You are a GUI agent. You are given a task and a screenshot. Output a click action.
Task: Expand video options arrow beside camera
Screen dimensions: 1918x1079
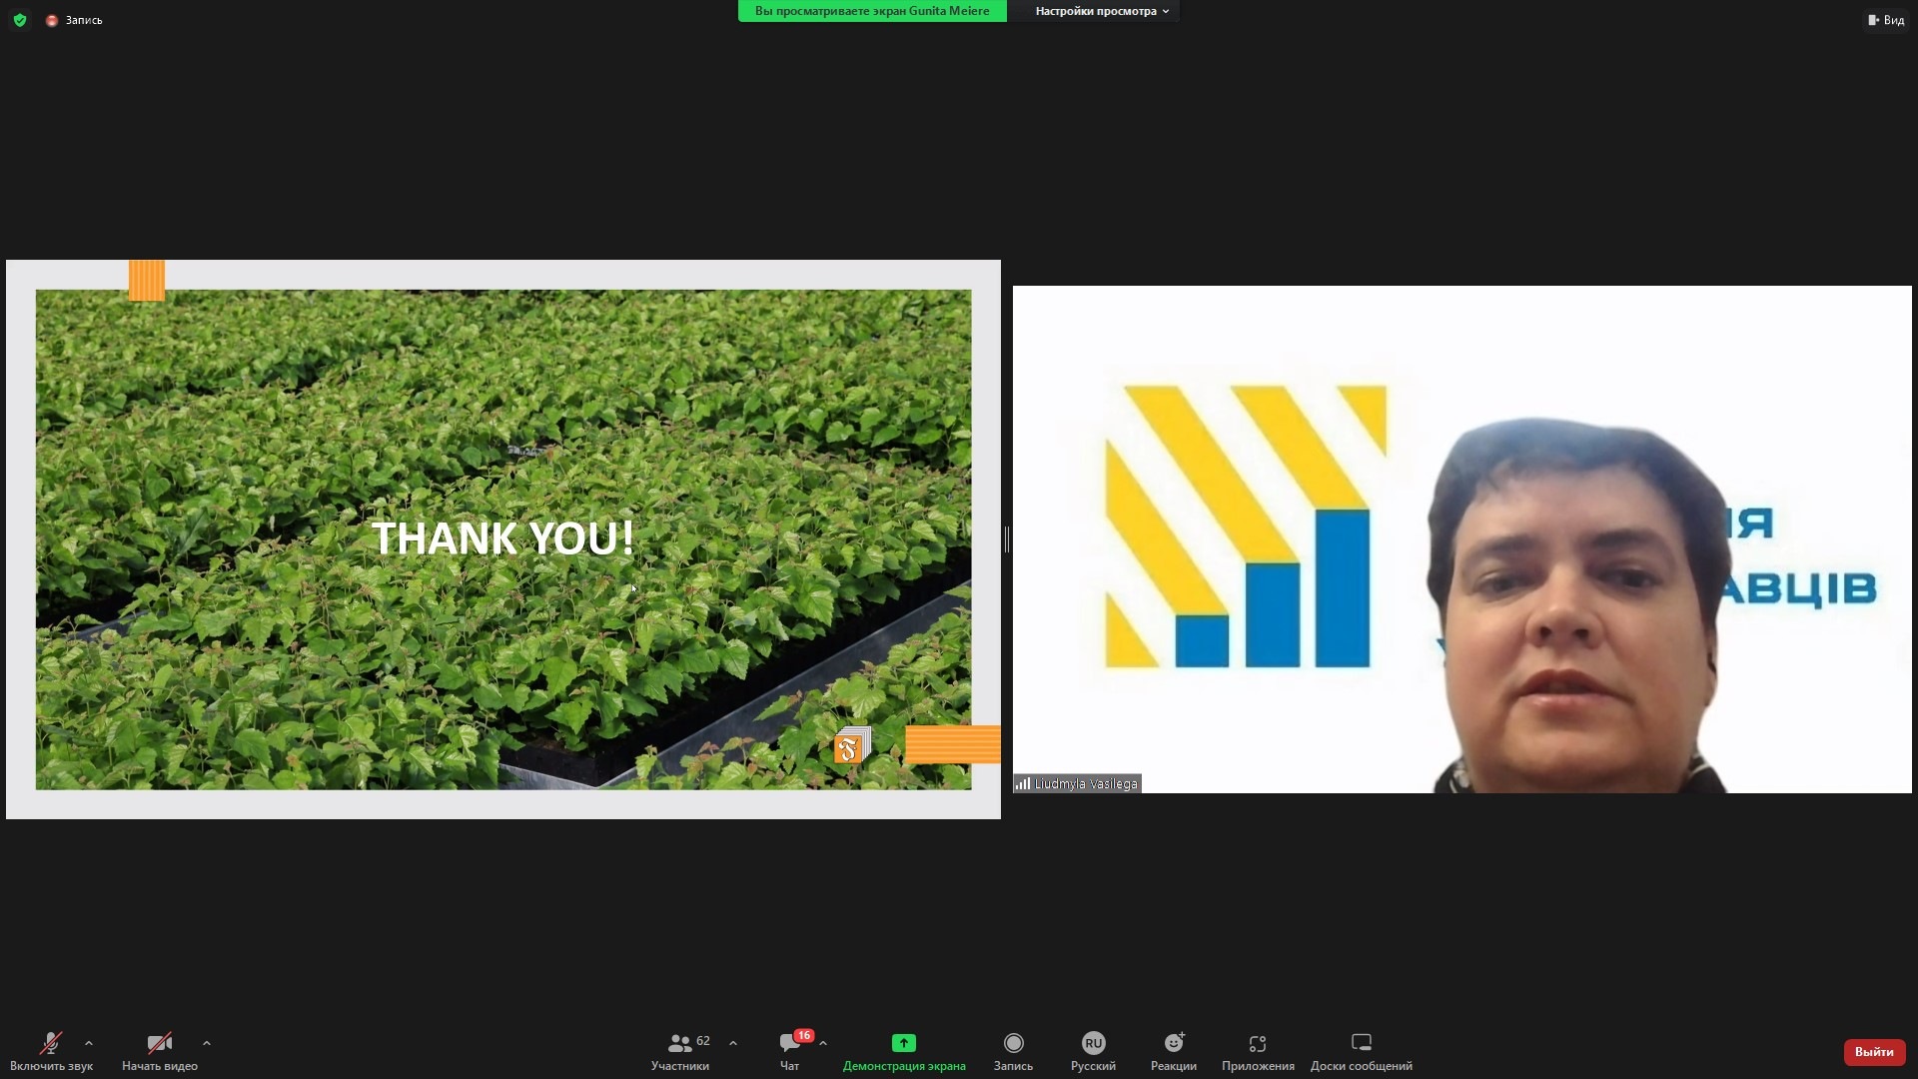(207, 1043)
